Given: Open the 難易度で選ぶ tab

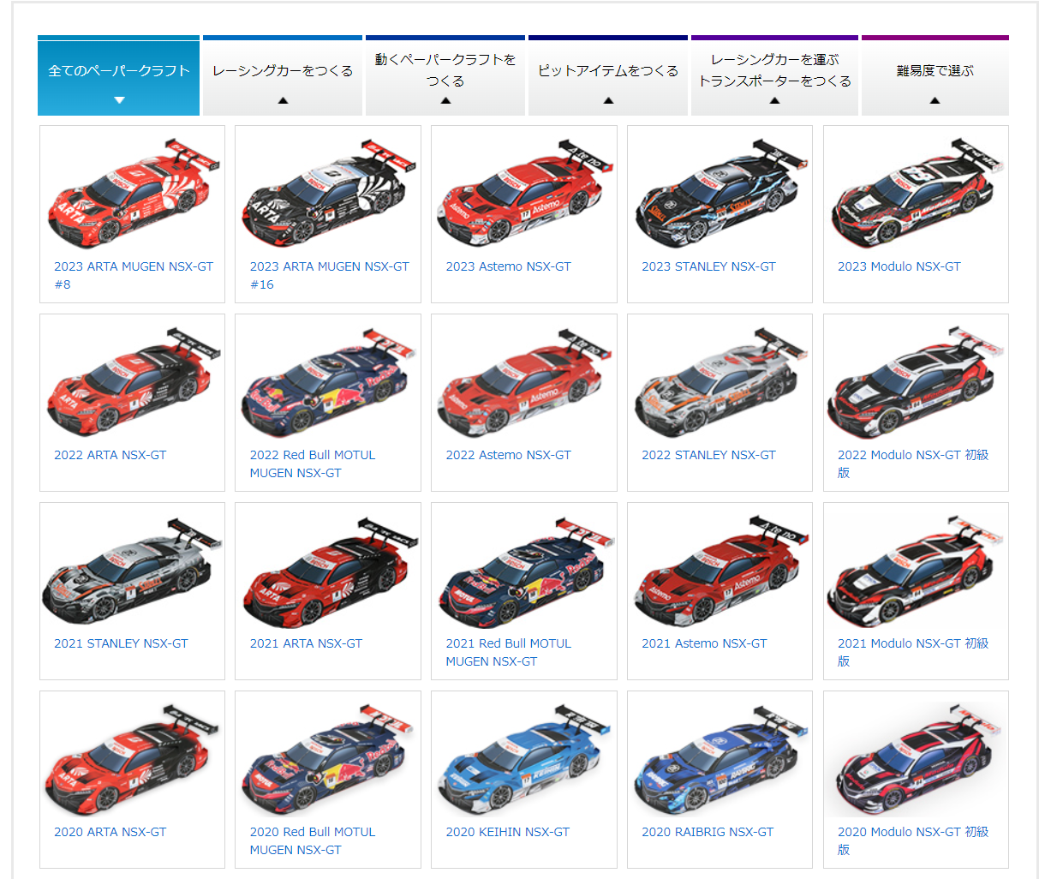Looking at the screenshot, I should [935, 75].
